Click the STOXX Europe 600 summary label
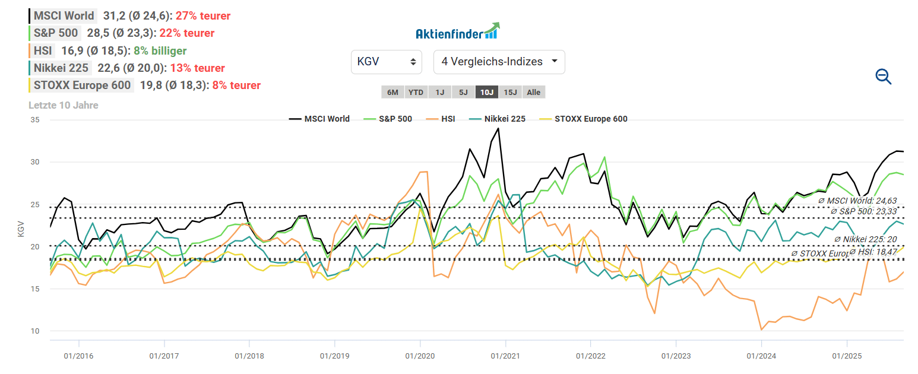The height and width of the screenshot is (374, 918). [82, 85]
